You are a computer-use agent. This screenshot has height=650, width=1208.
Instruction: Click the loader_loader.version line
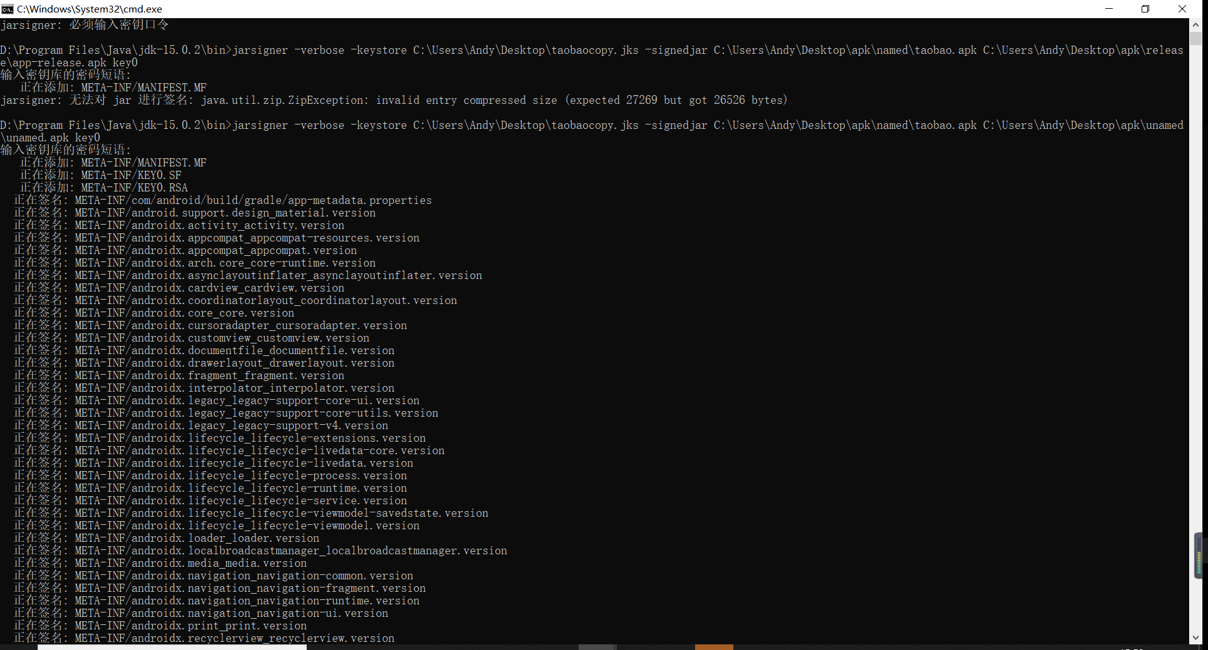[x=167, y=538]
